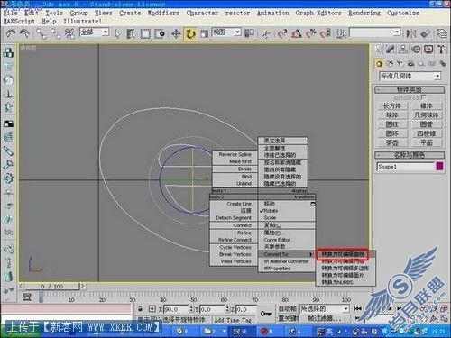Click the time slider showing 0 / 100
The height and width of the screenshot is (338, 451).
tap(52, 287)
